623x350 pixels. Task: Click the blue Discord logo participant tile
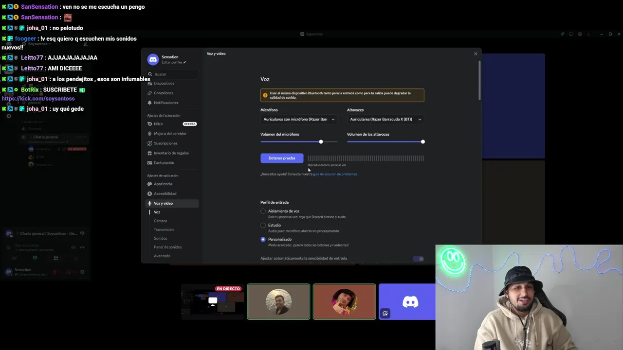(407, 302)
